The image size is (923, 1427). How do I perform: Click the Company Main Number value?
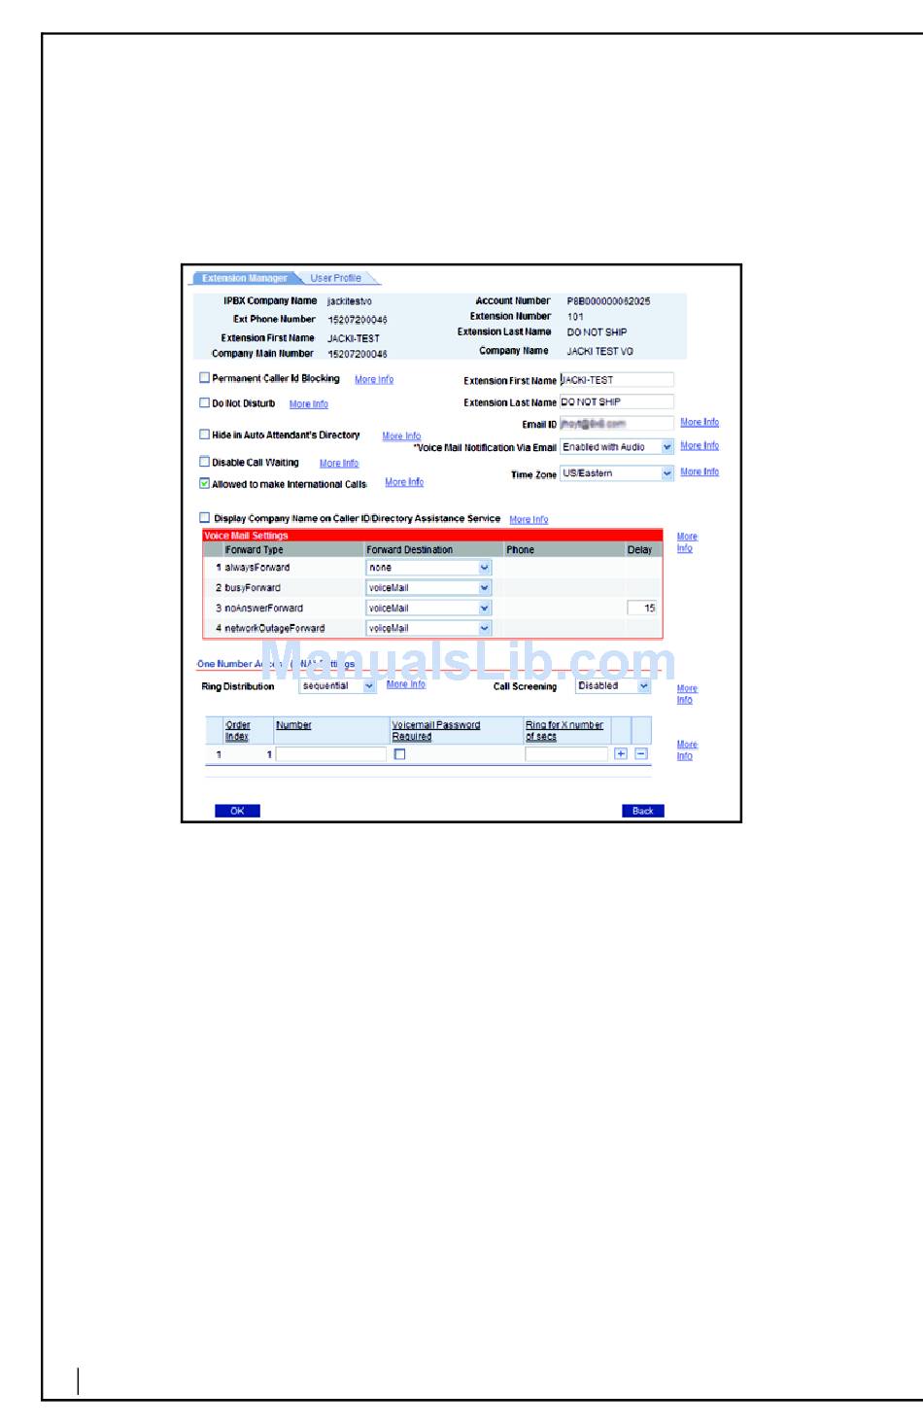358,355
